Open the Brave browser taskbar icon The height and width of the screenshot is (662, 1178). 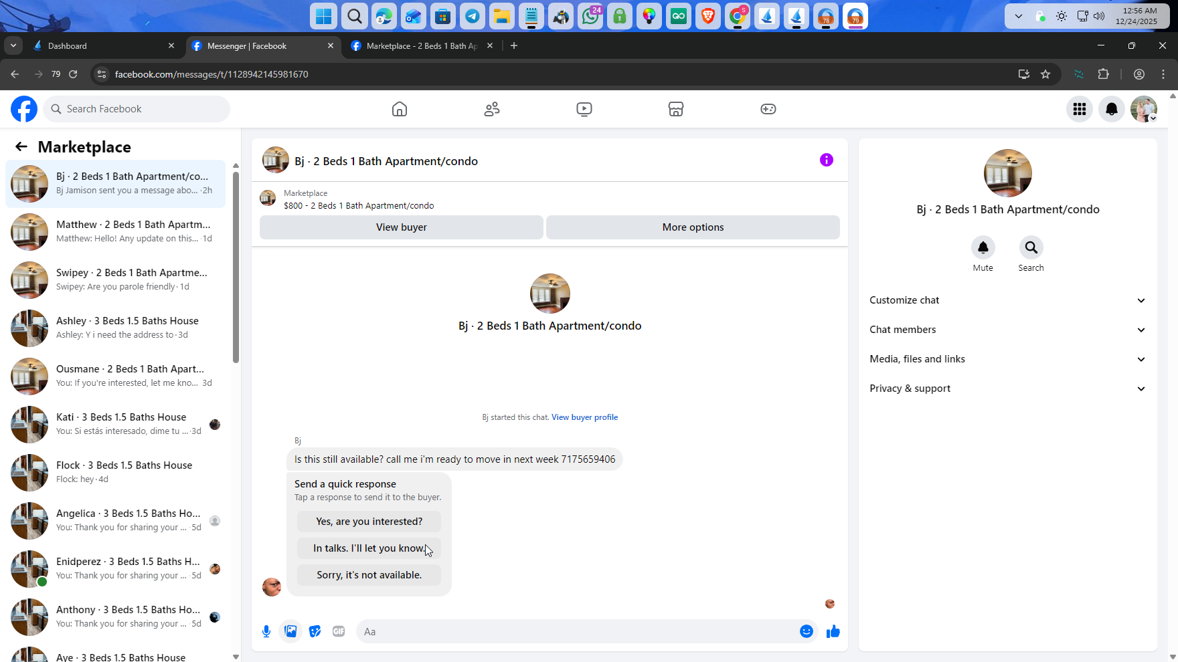[708, 17]
